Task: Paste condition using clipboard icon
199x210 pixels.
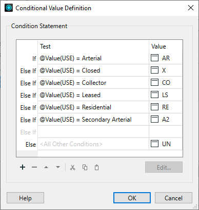Action: click(97, 168)
